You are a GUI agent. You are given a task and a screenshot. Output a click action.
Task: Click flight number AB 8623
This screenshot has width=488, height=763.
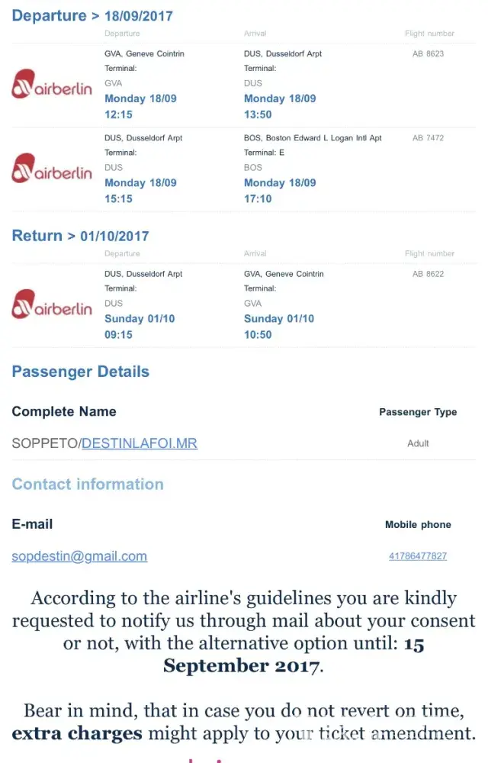428,54
